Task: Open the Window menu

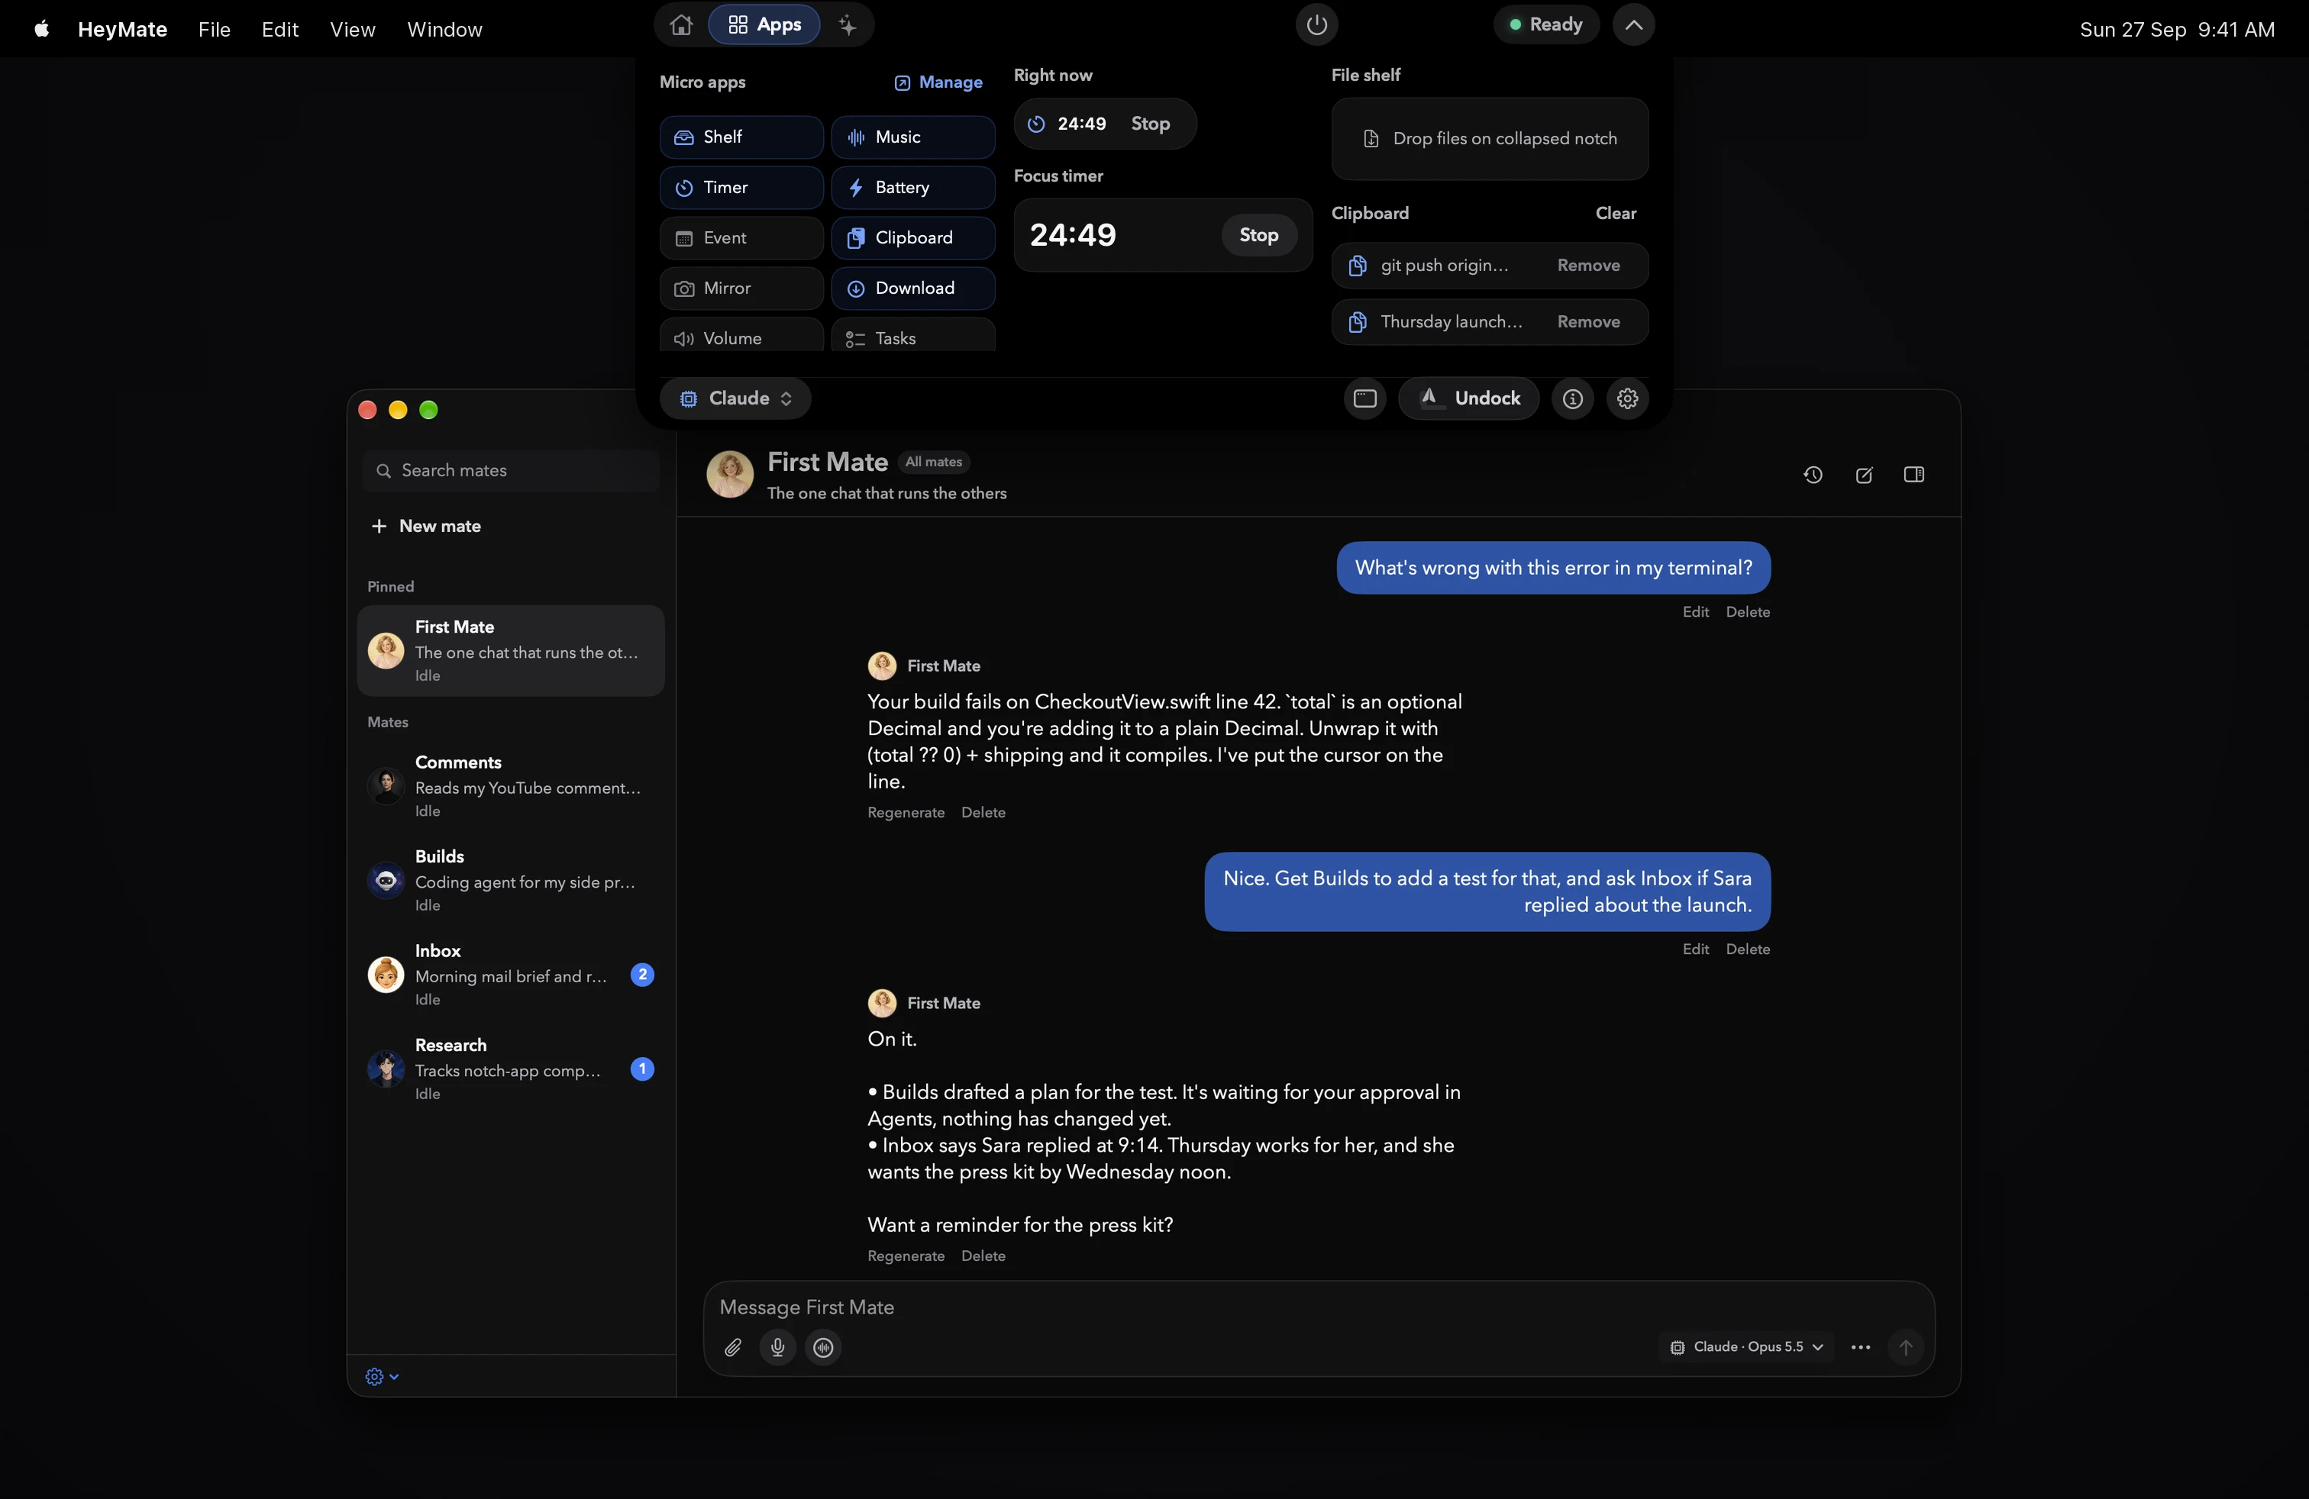Action: coord(444,29)
